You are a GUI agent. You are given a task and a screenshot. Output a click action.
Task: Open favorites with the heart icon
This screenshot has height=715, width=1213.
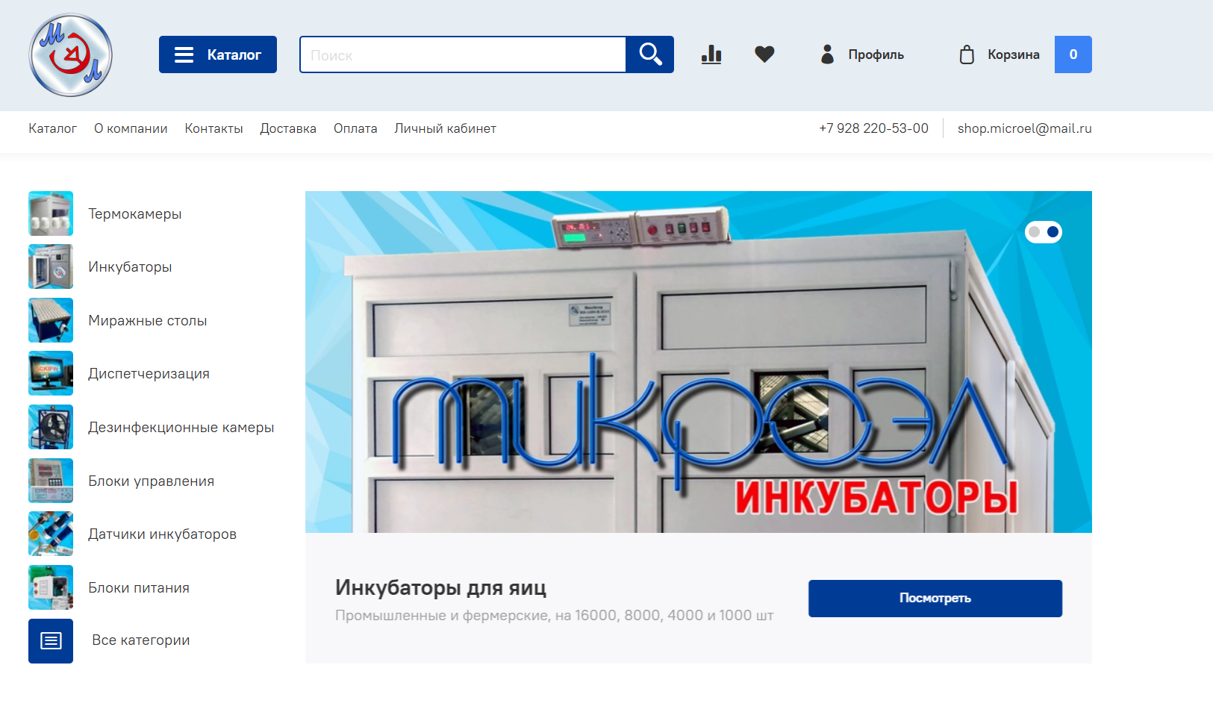pos(764,54)
